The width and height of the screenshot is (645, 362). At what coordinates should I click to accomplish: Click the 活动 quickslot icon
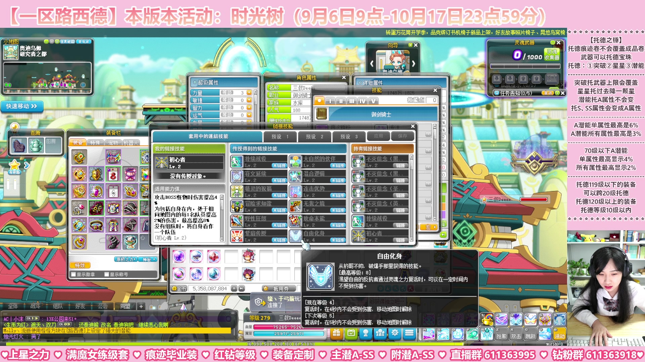(x=560, y=334)
